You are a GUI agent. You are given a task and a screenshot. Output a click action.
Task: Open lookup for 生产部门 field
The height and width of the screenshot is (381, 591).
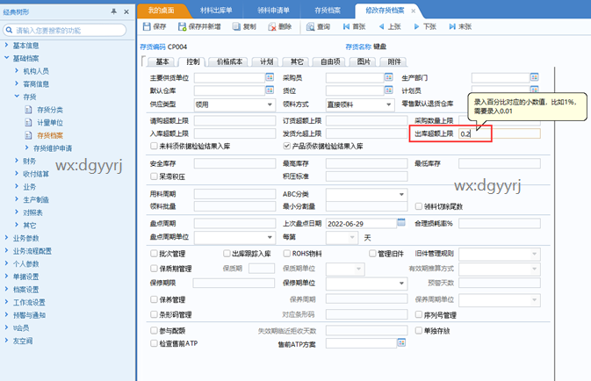tap(534, 77)
